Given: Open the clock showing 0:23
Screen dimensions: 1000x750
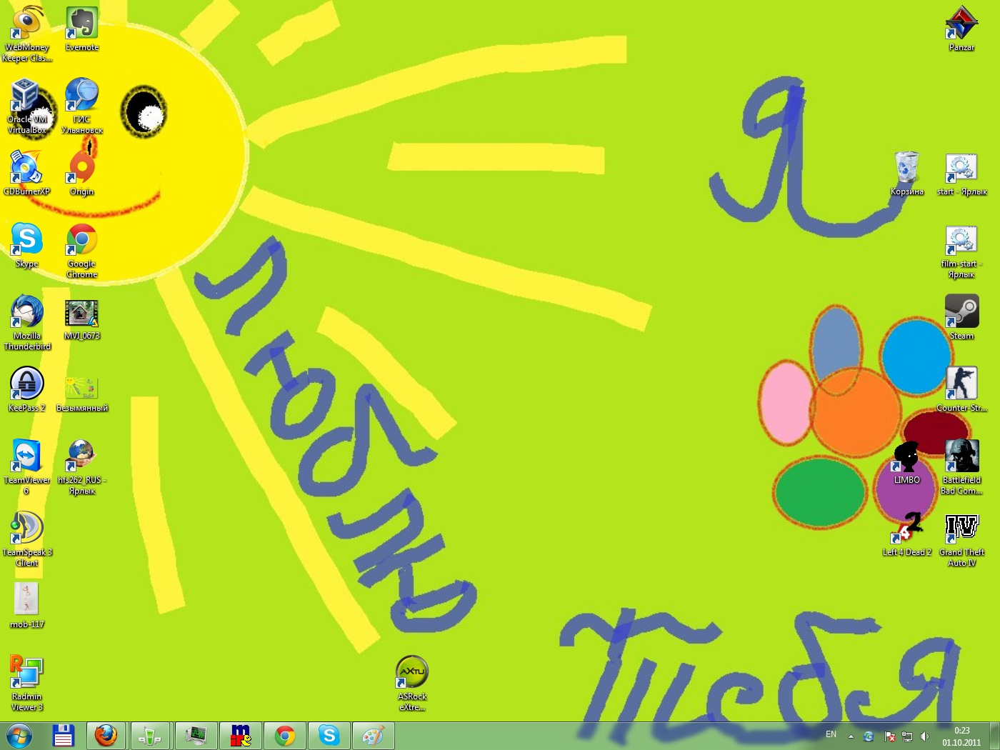Looking at the screenshot, I should click(961, 736).
